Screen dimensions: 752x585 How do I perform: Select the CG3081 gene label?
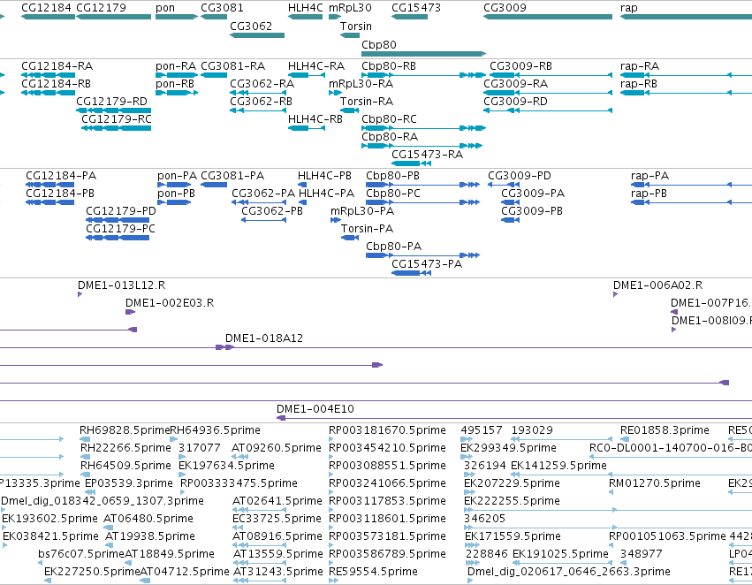tap(222, 8)
